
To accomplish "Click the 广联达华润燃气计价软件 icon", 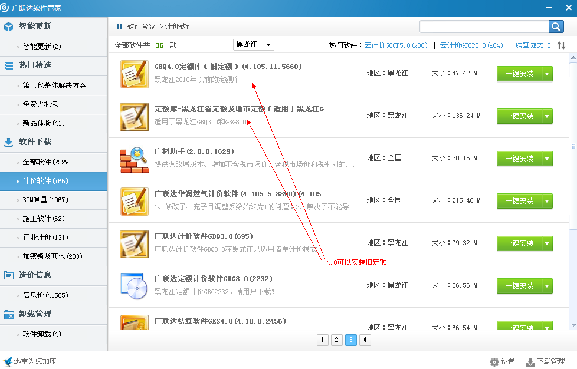I will 135,202.
